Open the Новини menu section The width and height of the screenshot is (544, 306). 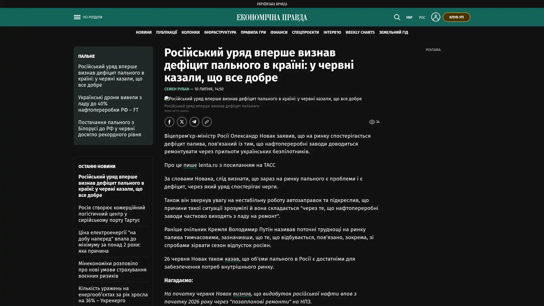[144, 32]
